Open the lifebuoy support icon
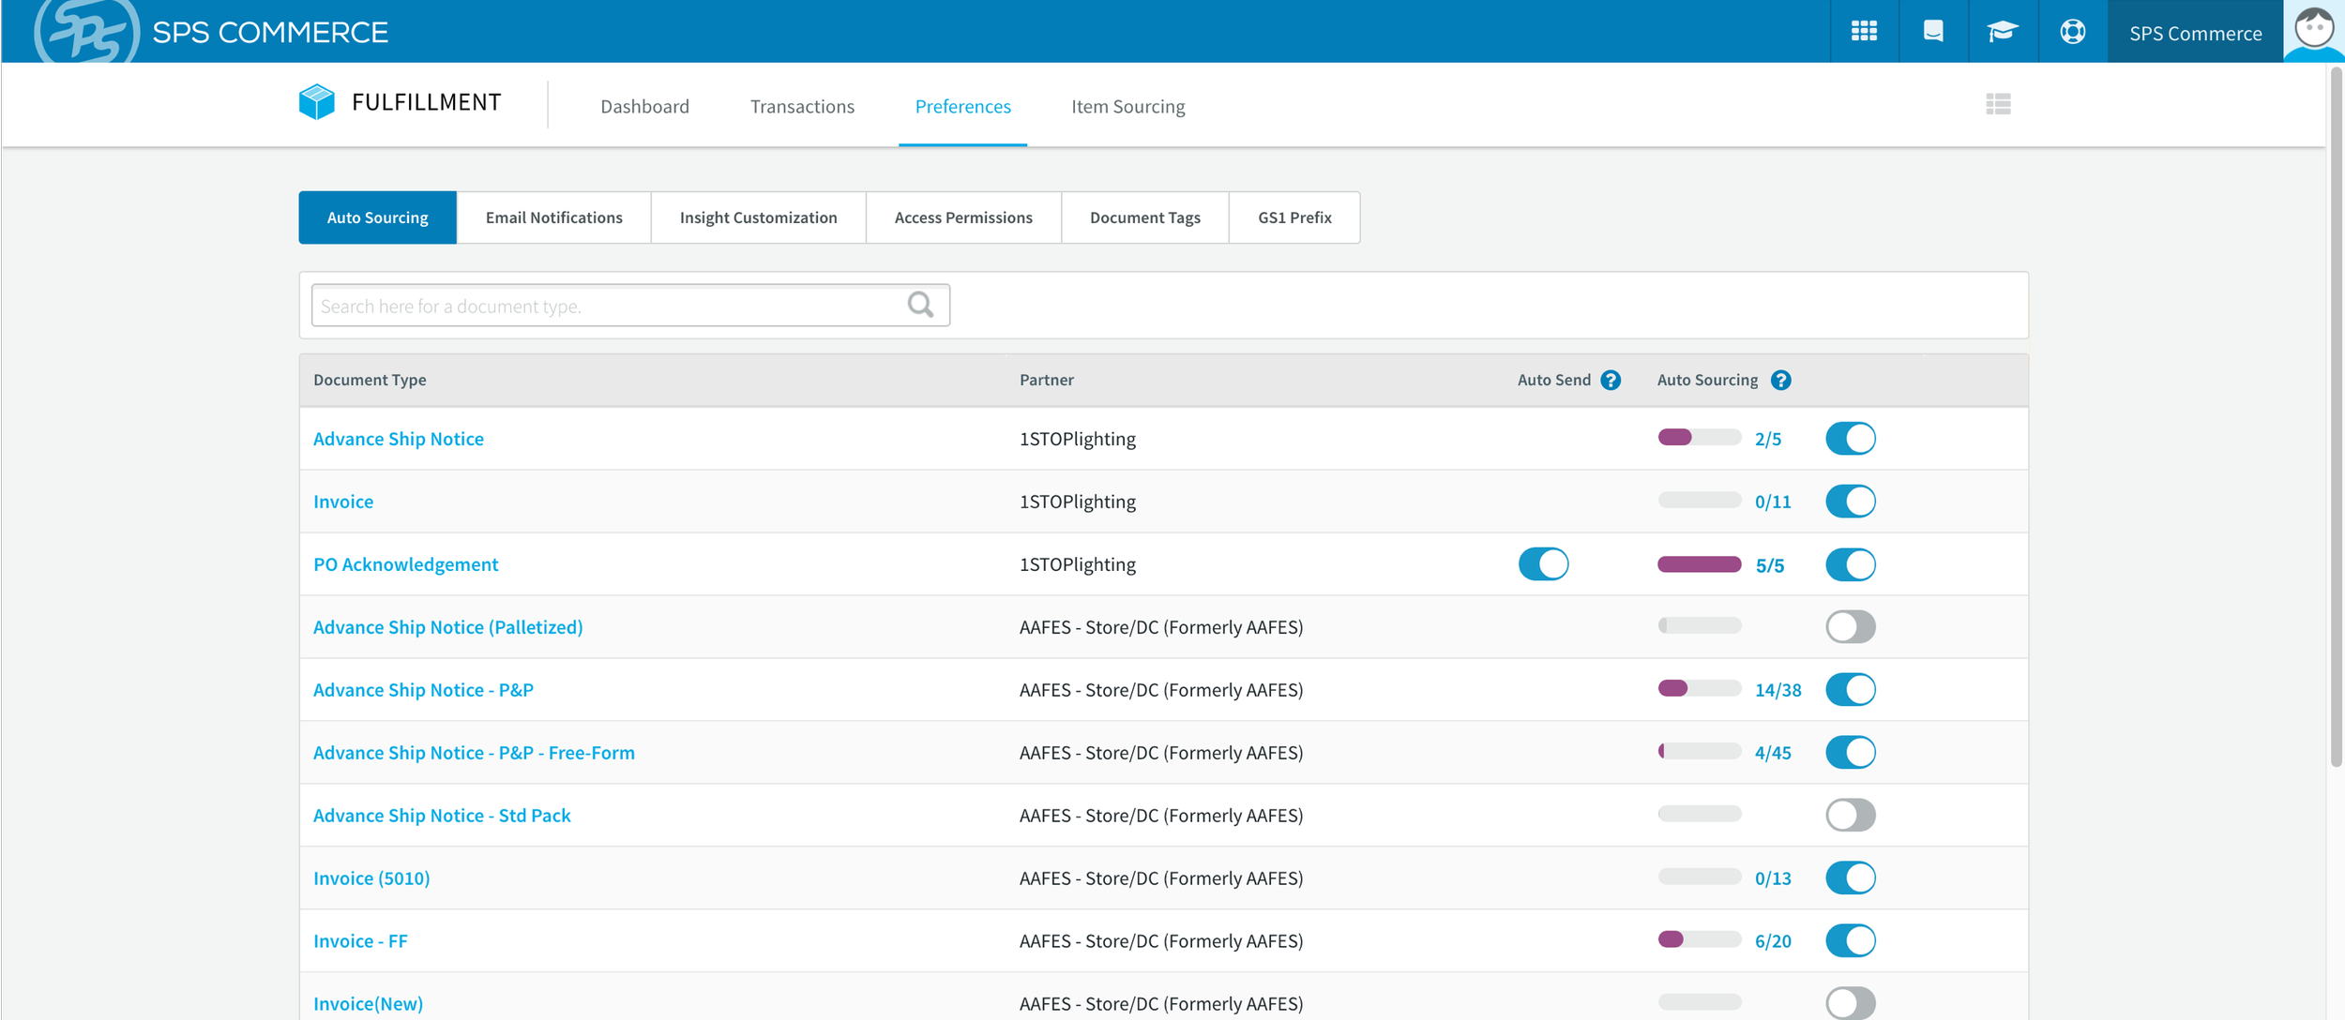The image size is (2345, 1020). point(2072,32)
